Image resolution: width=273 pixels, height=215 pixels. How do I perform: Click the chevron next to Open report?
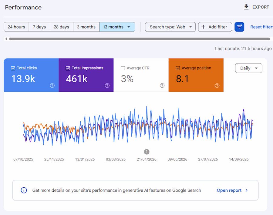coord(247,190)
